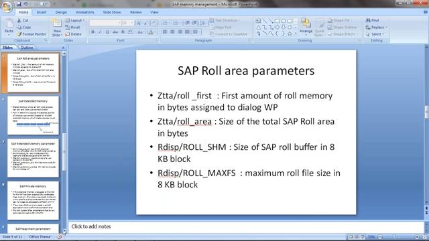Pick the Isosceles Triangle shape

click(x=259, y=27)
